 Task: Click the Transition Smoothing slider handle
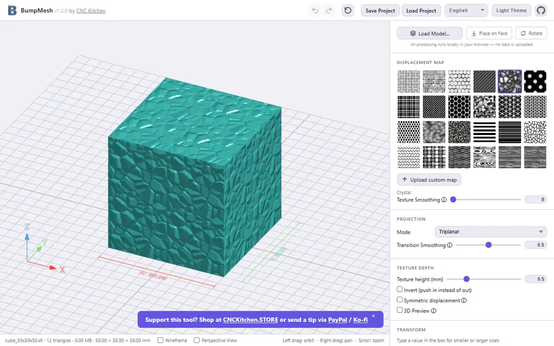[489, 245]
